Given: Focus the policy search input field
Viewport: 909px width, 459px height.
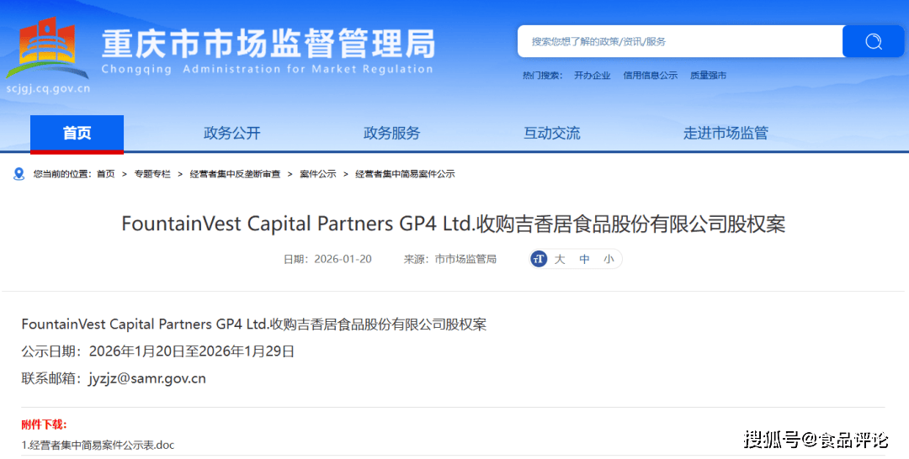Looking at the screenshot, I should click(680, 41).
